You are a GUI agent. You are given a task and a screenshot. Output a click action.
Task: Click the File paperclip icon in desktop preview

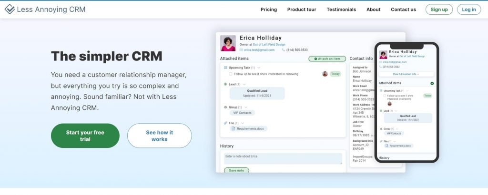tap(225, 123)
